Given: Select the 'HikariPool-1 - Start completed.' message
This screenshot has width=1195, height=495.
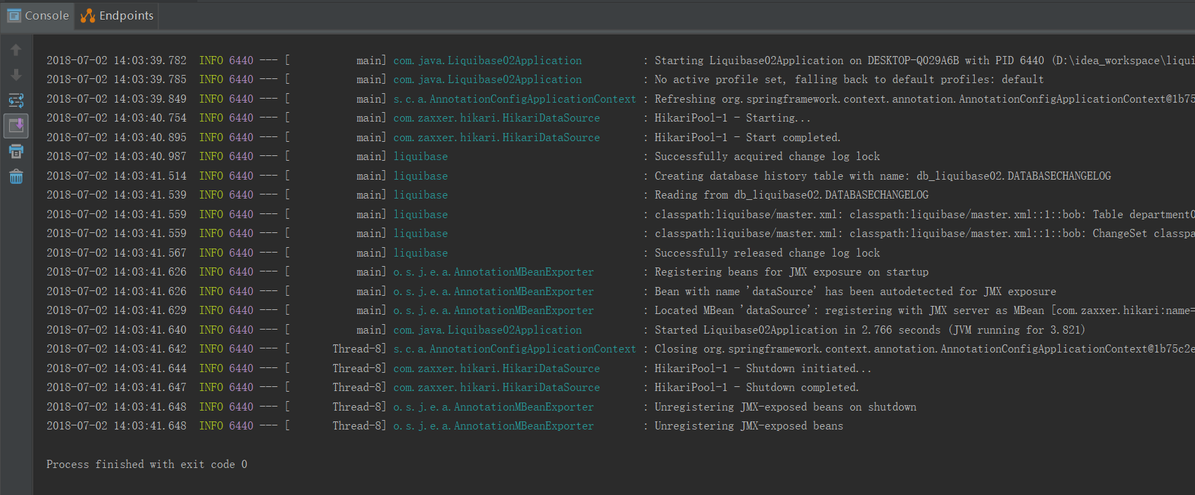Looking at the screenshot, I should click(x=748, y=138).
